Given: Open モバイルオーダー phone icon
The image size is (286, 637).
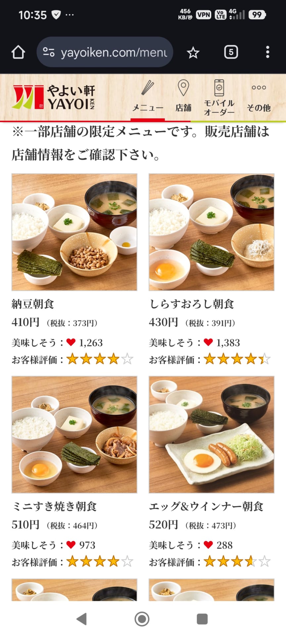Looking at the screenshot, I should coord(219,97).
